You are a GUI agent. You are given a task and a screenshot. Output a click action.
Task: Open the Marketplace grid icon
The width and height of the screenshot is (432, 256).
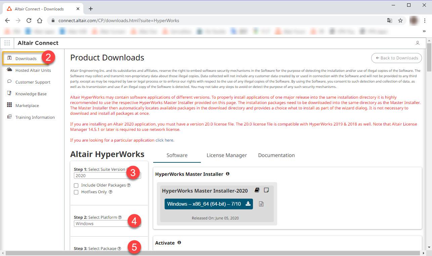pos(10,105)
